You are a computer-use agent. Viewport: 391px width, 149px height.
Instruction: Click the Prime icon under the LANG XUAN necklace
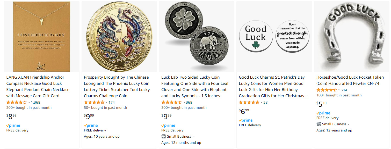(13, 125)
